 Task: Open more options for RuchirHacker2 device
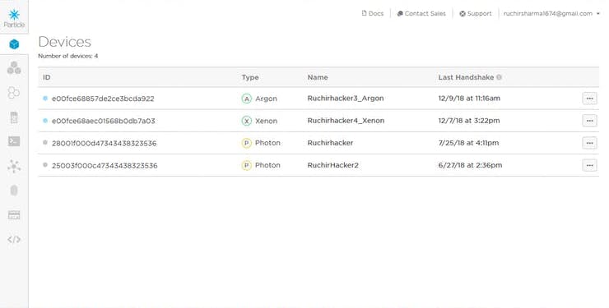(589, 165)
